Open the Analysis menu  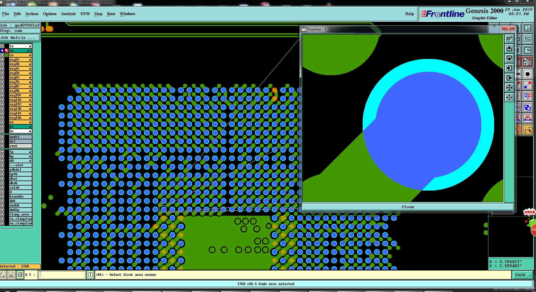point(68,14)
